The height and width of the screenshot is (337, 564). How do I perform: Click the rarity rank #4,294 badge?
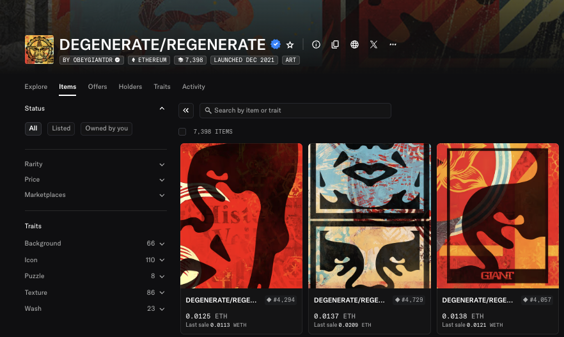tap(281, 300)
